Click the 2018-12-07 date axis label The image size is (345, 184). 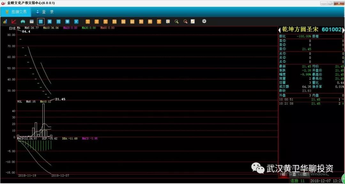[x=60, y=176]
